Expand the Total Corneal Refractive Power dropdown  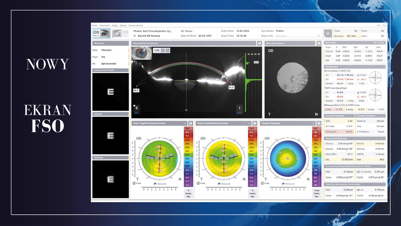(249, 123)
